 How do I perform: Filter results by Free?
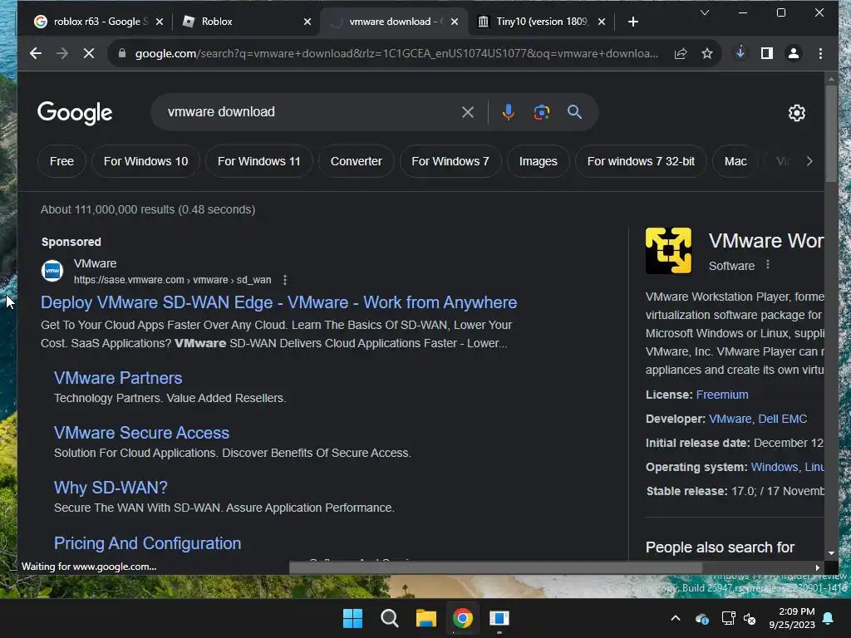[x=61, y=161]
